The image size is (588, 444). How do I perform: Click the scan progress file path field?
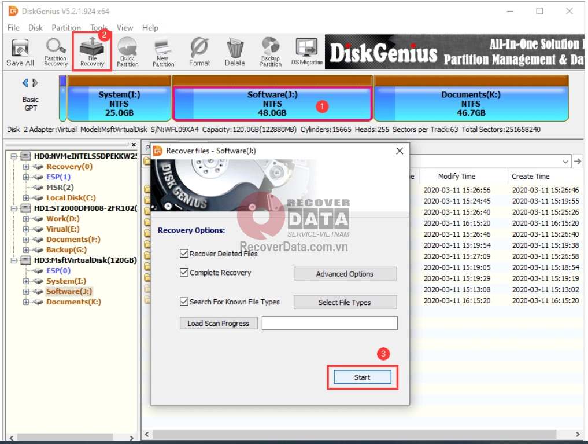click(x=330, y=323)
